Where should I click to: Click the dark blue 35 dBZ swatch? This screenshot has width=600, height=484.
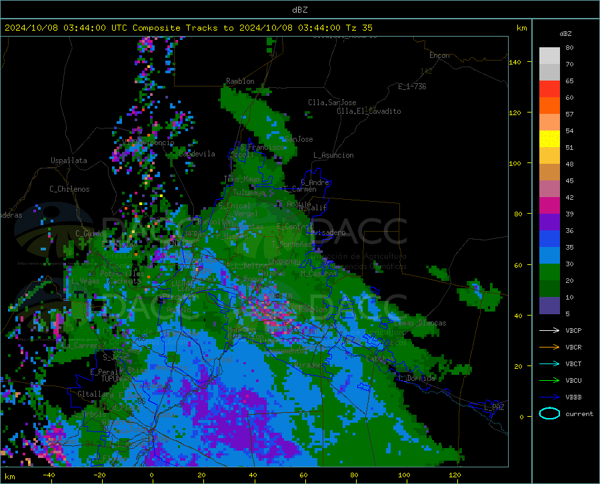549,239
